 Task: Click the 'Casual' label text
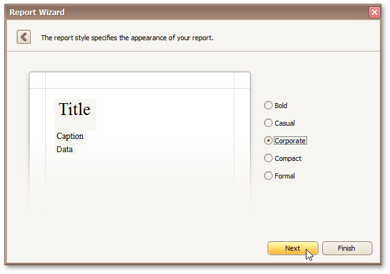[284, 123]
